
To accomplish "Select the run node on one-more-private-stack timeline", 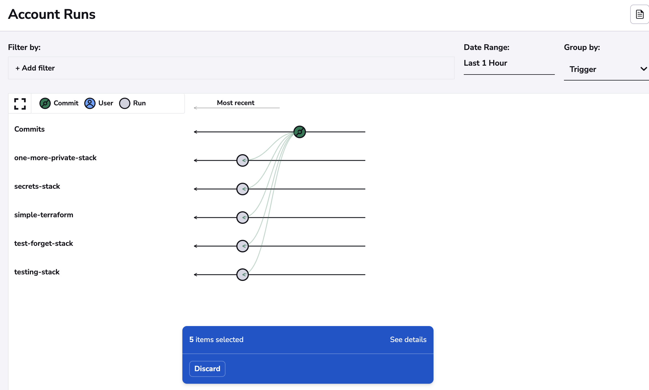I will 242,160.
